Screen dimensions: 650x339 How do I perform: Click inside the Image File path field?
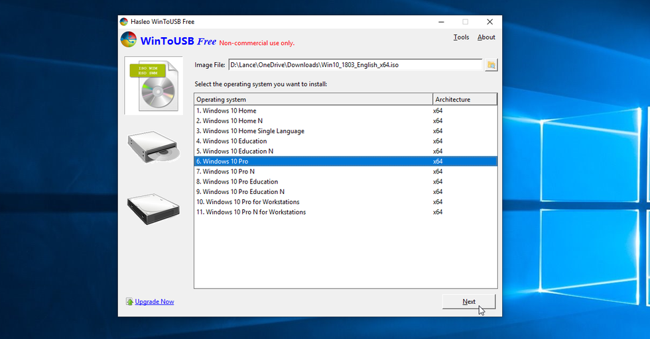point(355,65)
